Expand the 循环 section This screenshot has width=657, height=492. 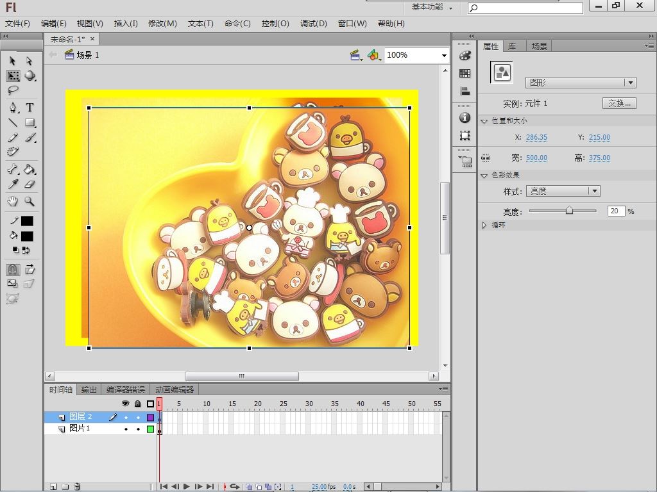(x=484, y=225)
